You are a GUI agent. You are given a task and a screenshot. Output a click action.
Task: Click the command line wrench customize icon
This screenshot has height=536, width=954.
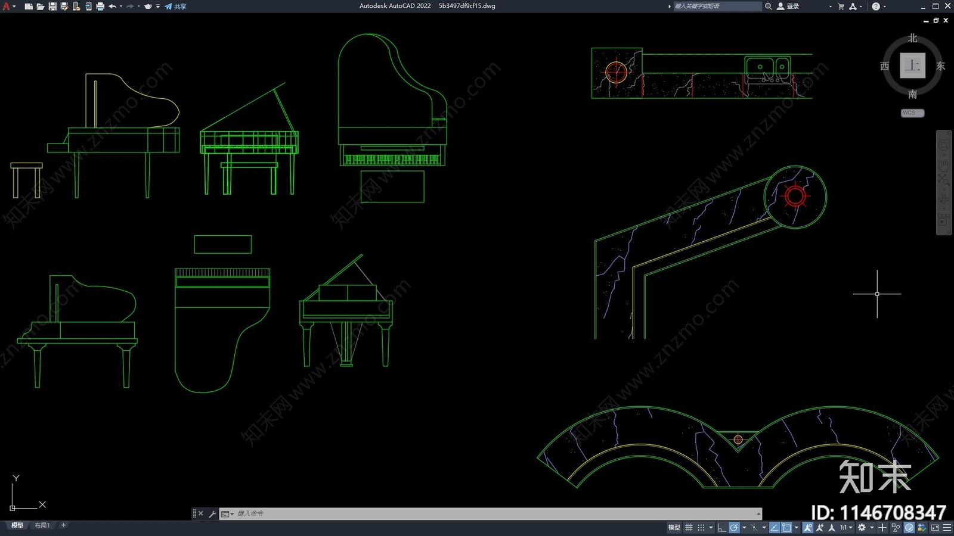[212, 514]
